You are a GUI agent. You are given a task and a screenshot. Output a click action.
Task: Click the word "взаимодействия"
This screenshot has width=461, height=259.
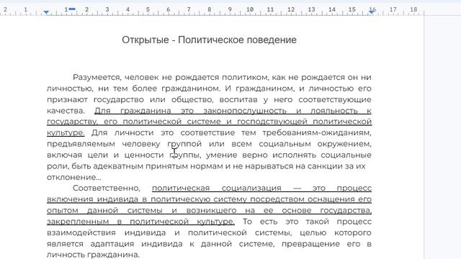(81, 233)
